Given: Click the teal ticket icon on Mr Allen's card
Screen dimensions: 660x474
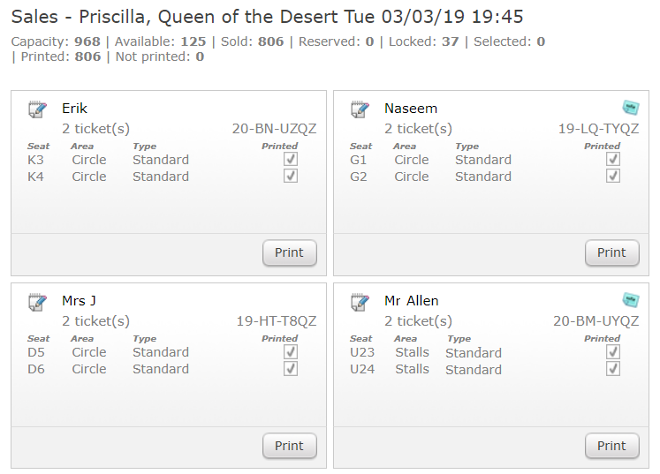Looking at the screenshot, I should tap(630, 299).
